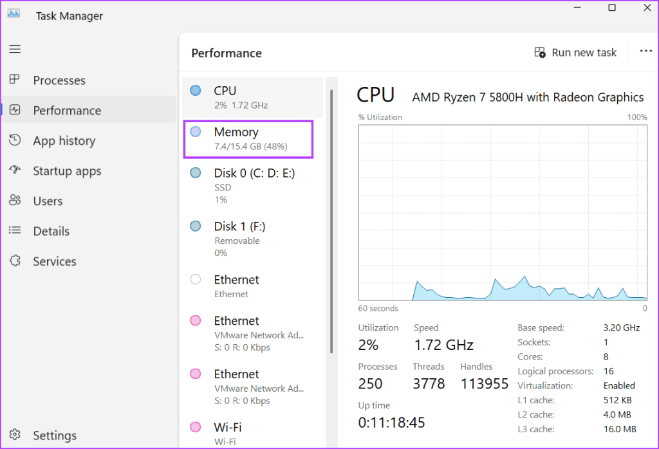Open the navigation hamburger menu
The image size is (659, 449).
point(15,49)
